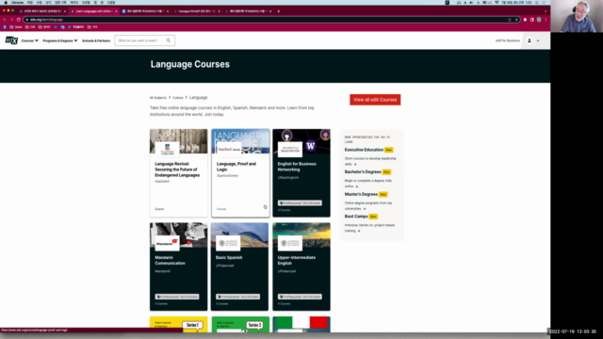Open edX for Business link

click(507, 40)
